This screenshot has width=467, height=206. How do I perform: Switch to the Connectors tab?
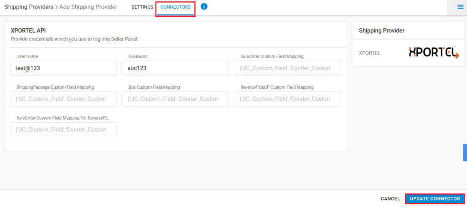point(176,7)
